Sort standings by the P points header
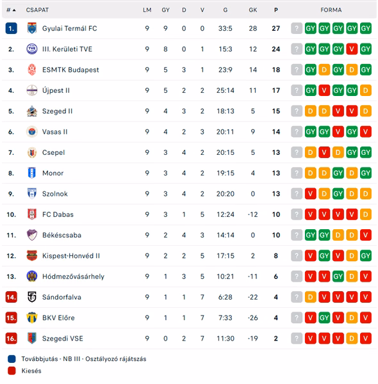 click(276, 10)
